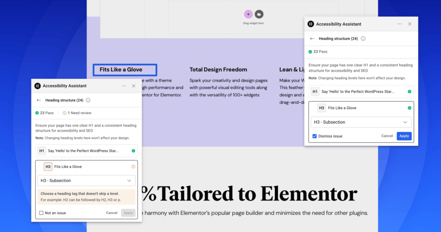
Task: Click back arrow in left Heading structure panel
Action: coord(39,100)
